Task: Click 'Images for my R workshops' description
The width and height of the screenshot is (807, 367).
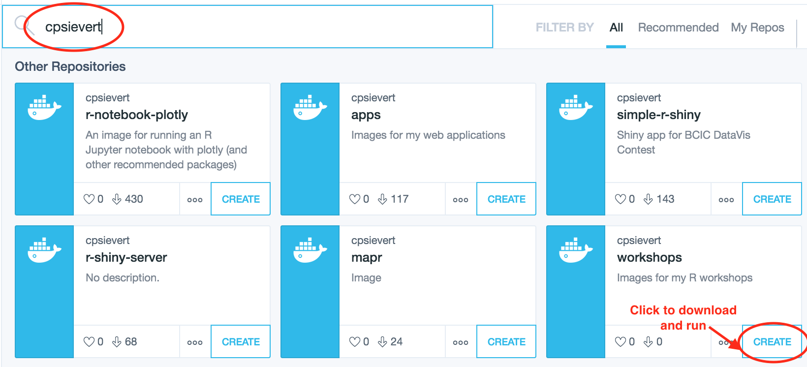Action: pyautogui.click(x=684, y=278)
